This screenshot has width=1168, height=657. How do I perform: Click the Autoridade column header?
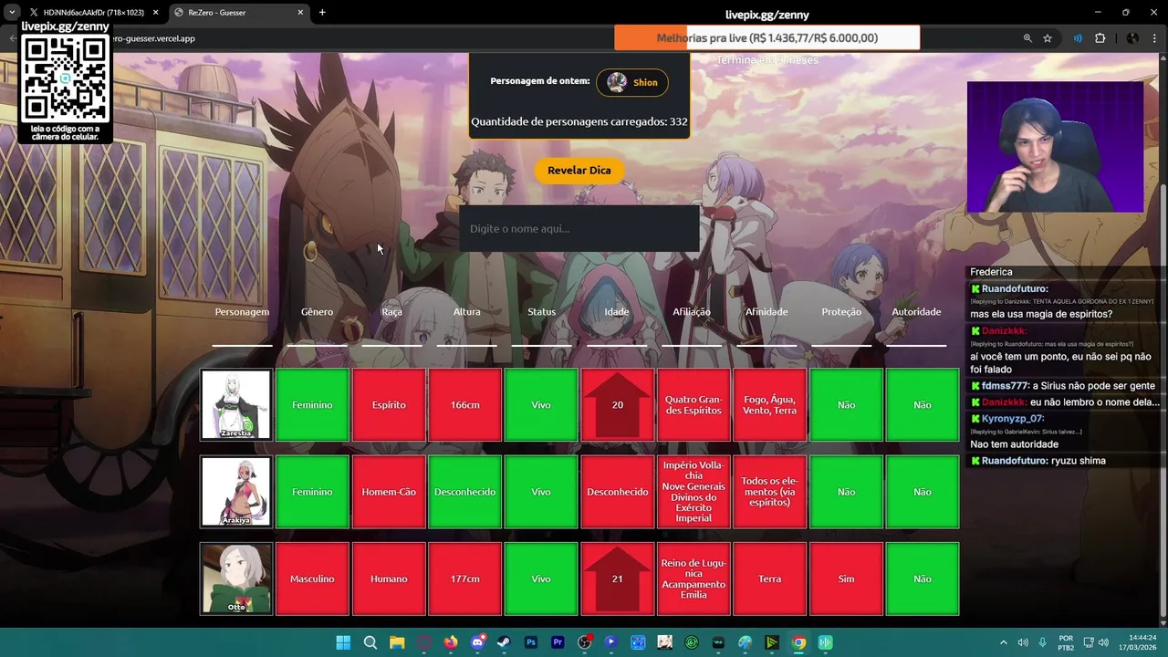point(916,312)
